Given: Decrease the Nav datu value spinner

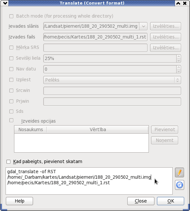Looking at the screenshot, I should pos(179,71).
